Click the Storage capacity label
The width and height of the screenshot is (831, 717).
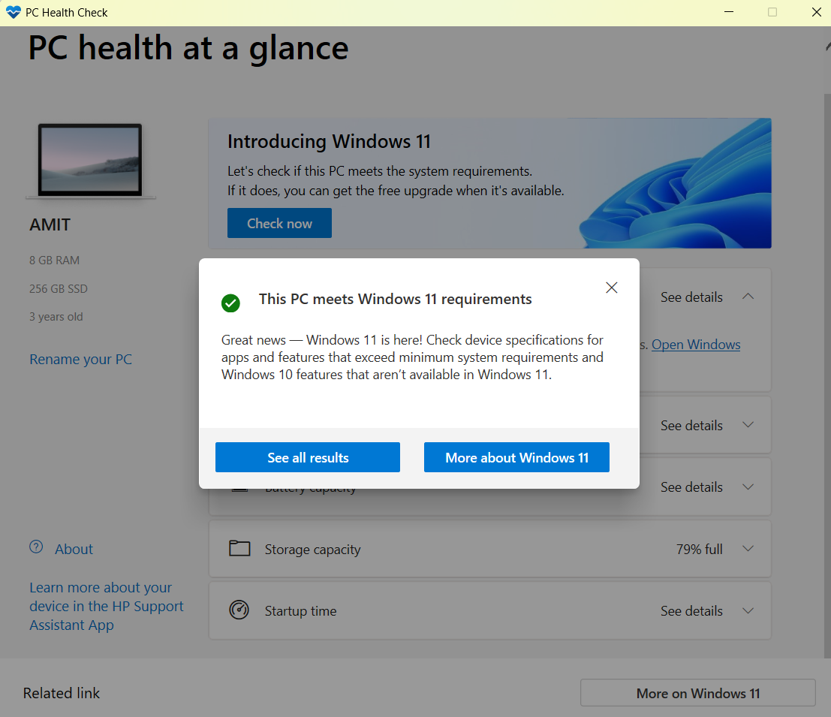pyautogui.click(x=313, y=550)
